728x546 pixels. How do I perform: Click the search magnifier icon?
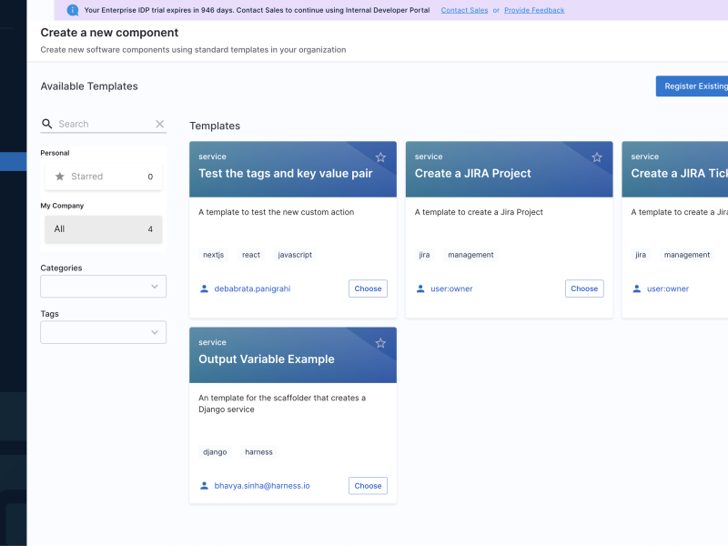tap(47, 124)
